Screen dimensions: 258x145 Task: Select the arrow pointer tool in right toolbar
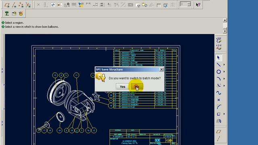click(x=218, y=58)
